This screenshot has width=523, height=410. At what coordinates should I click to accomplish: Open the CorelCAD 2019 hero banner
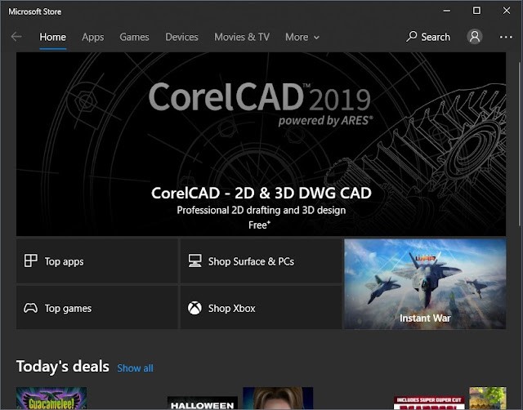tap(261, 144)
